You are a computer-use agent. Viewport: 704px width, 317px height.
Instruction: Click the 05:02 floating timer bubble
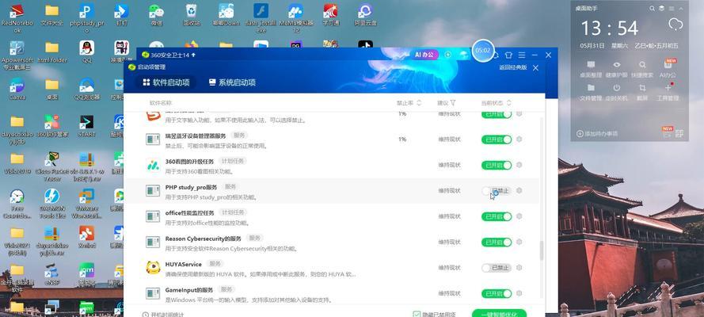point(483,51)
